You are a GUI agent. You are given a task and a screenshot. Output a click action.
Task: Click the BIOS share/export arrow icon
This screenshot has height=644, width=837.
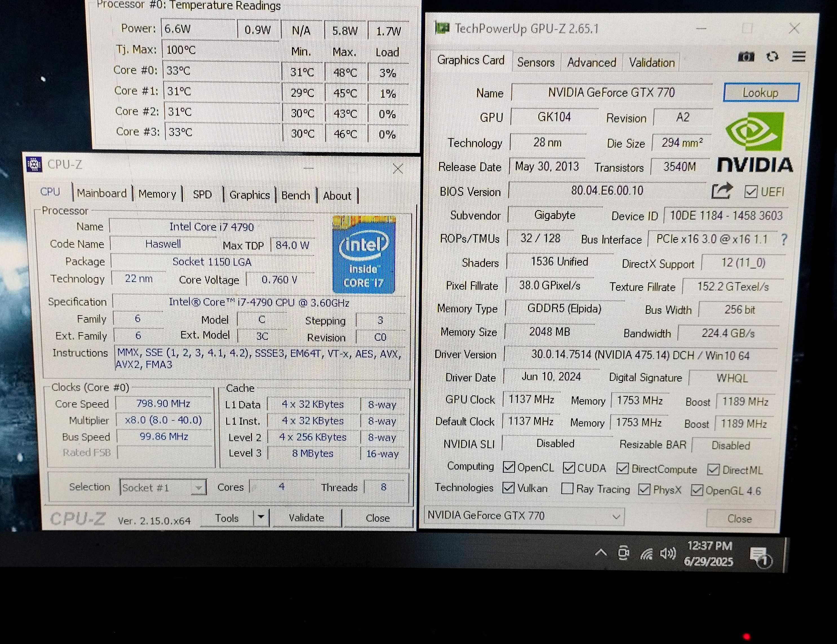pos(722,191)
